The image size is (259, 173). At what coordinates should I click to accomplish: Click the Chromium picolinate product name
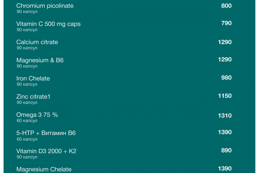click(45, 6)
